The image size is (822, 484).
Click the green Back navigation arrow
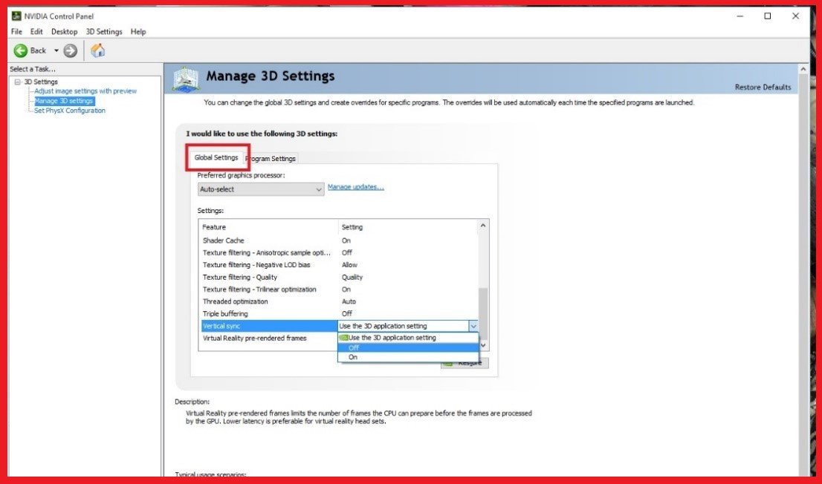pyautogui.click(x=22, y=50)
